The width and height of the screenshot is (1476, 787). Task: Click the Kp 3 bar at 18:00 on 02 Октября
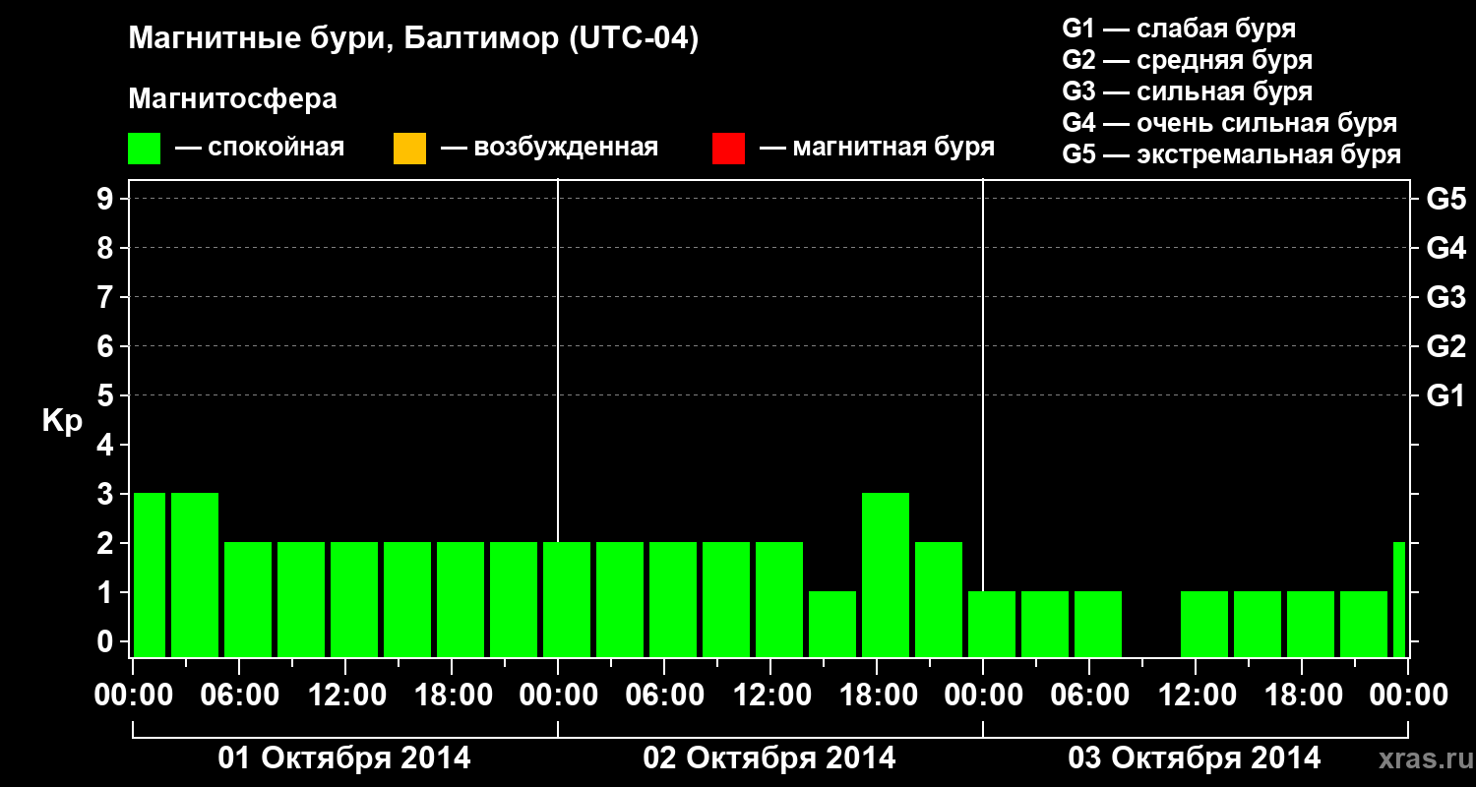[886, 575]
